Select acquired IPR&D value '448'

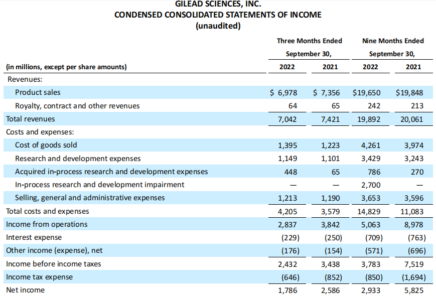point(291,172)
